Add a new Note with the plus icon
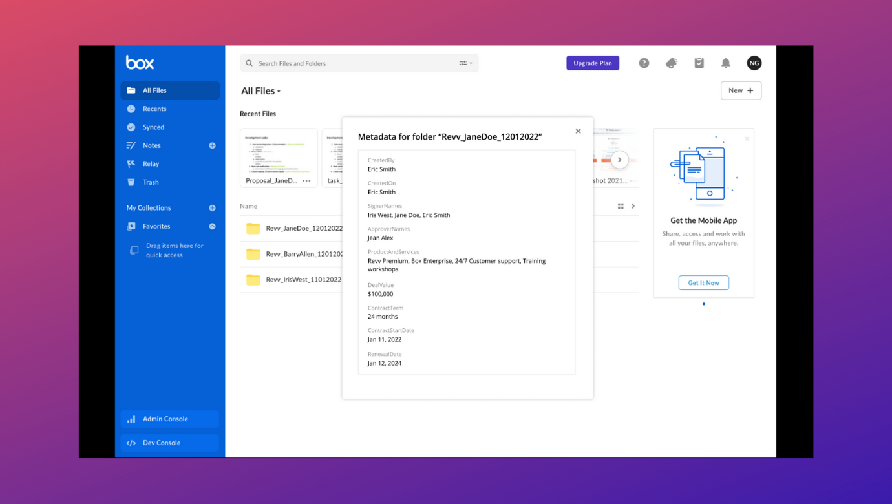The height and width of the screenshot is (504, 892). tap(212, 145)
